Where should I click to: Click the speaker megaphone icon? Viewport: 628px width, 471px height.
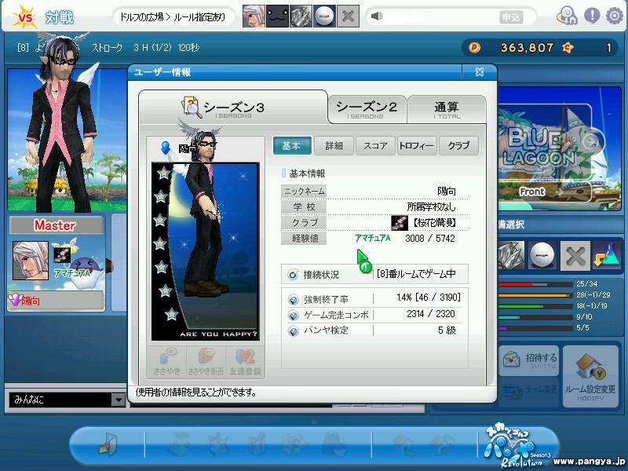377,16
